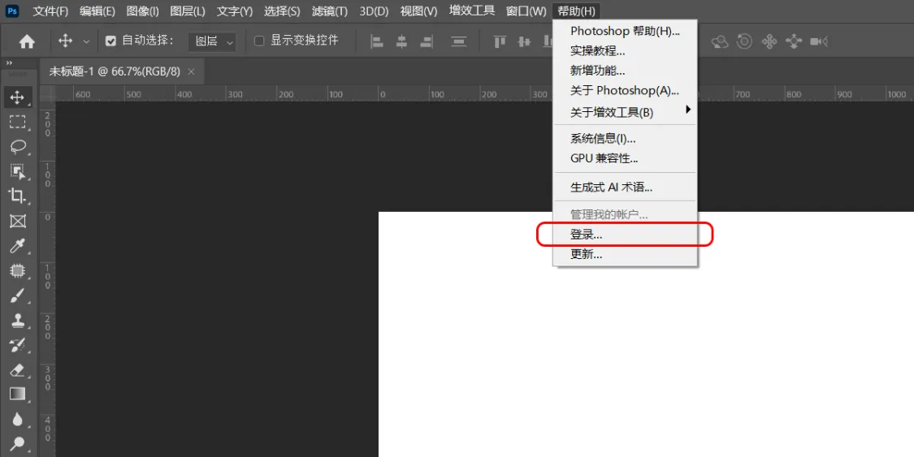The image size is (914, 457).
Task: Expand the 关于增效工具(B) submenu arrow
Action: click(688, 109)
